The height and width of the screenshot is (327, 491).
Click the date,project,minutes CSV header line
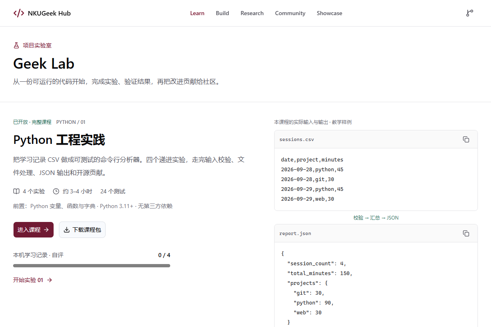coord(312,160)
